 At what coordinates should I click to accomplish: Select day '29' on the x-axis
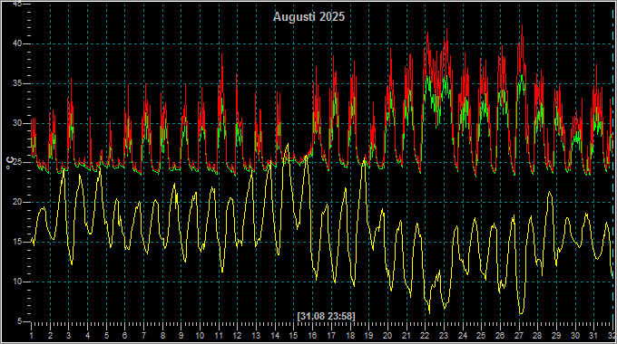click(556, 336)
